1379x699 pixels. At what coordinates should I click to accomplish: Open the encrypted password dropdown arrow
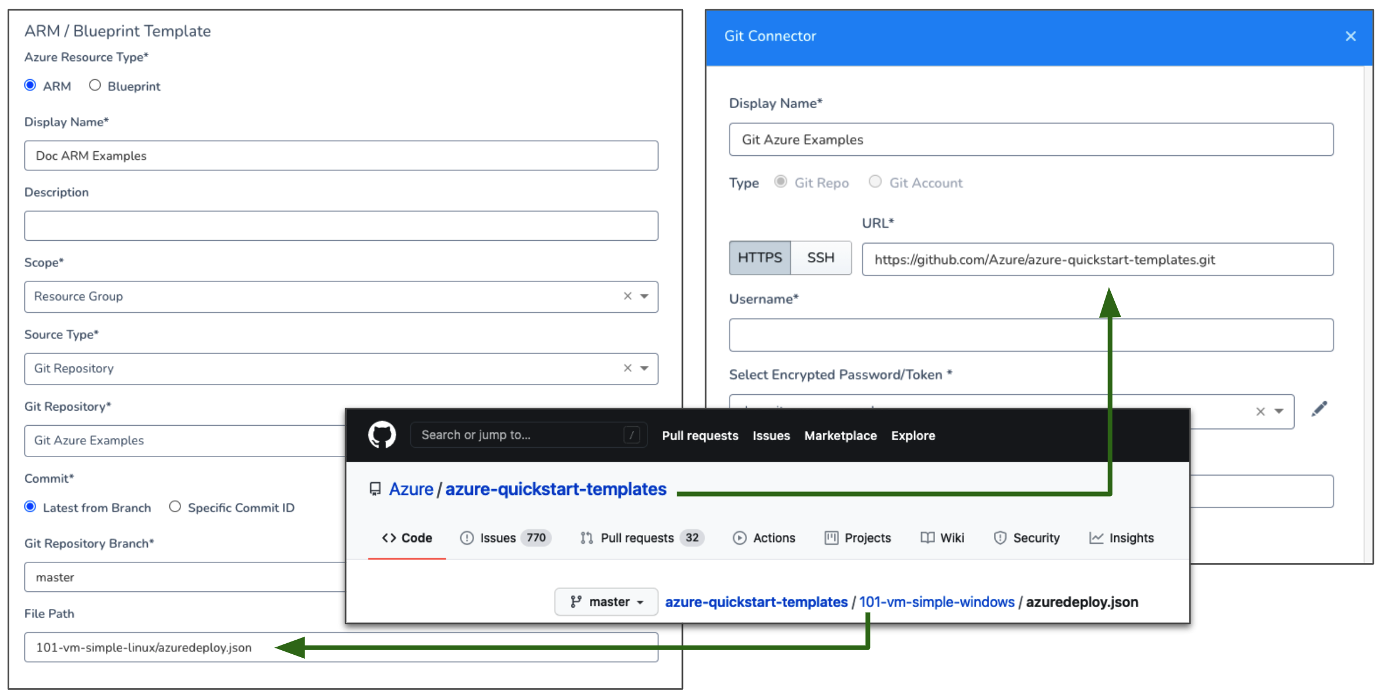(x=1279, y=412)
